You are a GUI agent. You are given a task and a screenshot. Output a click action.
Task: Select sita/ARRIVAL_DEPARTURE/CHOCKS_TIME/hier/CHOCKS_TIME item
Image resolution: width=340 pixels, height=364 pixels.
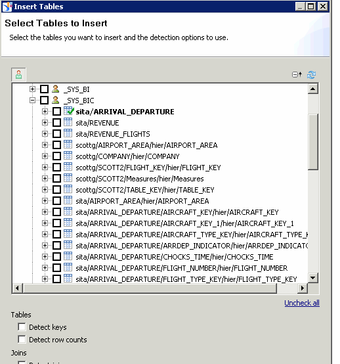click(175, 257)
